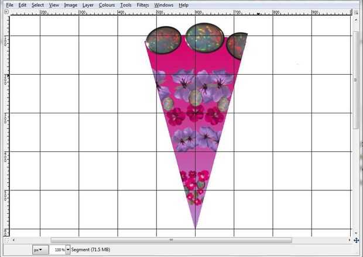
Task: Click the horizontal scrollbar thumb
Action: point(172,240)
